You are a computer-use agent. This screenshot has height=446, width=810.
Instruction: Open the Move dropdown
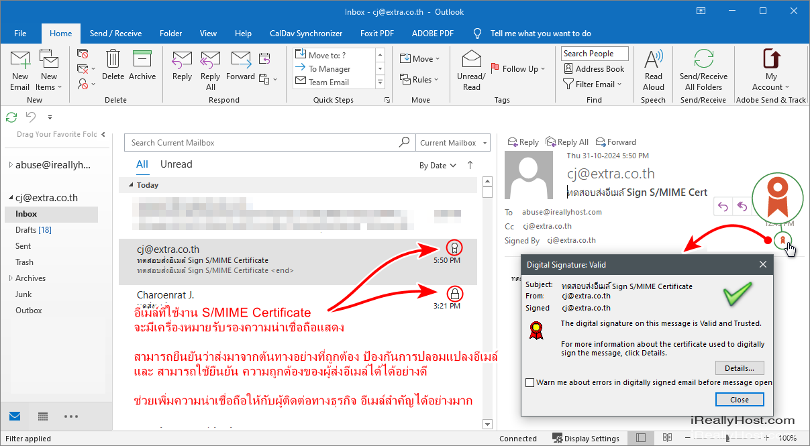pyautogui.click(x=419, y=59)
